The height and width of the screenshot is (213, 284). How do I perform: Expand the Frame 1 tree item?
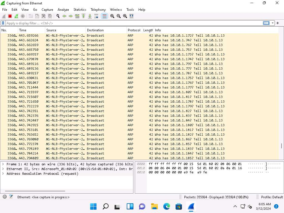coord(3,164)
